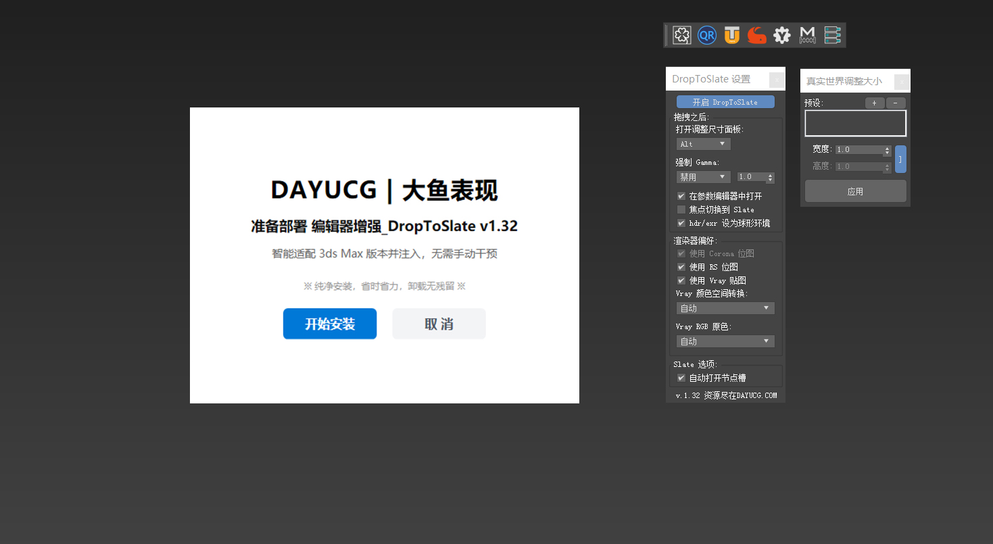The width and height of the screenshot is (993, 544).
Task: Click the 打开调整尺寸面板 label
Action: pos(710,129)
